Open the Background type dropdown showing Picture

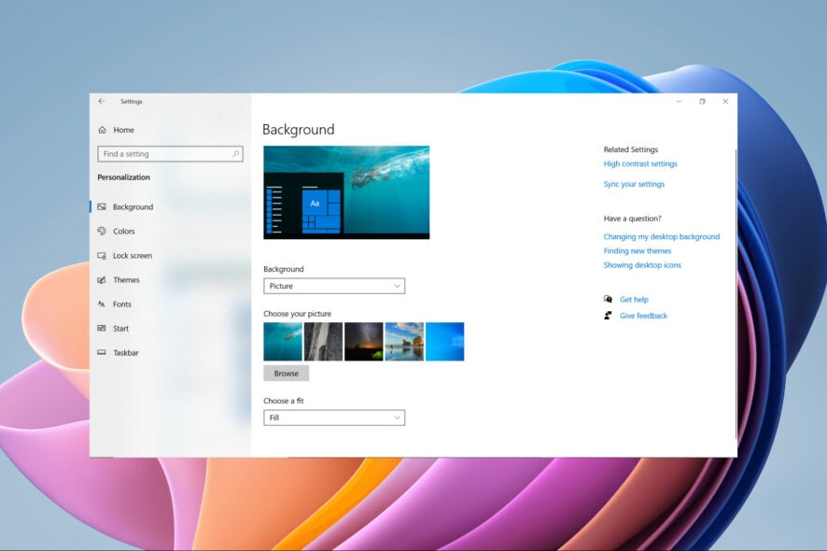tap(334, 286)
